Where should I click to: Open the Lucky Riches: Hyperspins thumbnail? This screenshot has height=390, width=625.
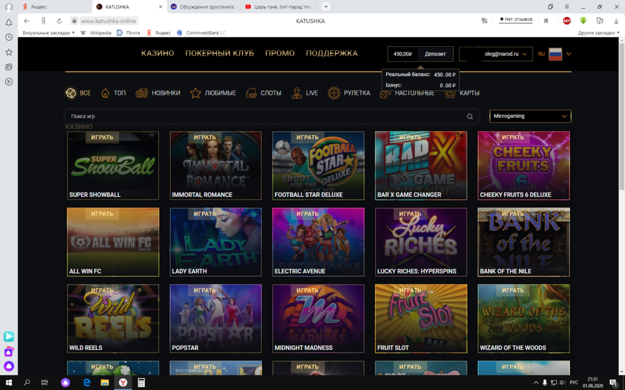421,242
